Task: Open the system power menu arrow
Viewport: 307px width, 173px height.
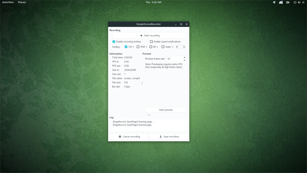Action: pos(303,2)
